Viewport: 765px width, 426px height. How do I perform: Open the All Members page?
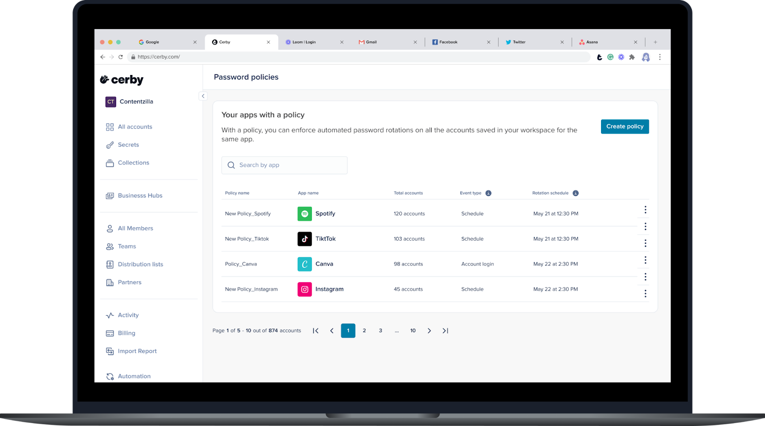(130, 228)
